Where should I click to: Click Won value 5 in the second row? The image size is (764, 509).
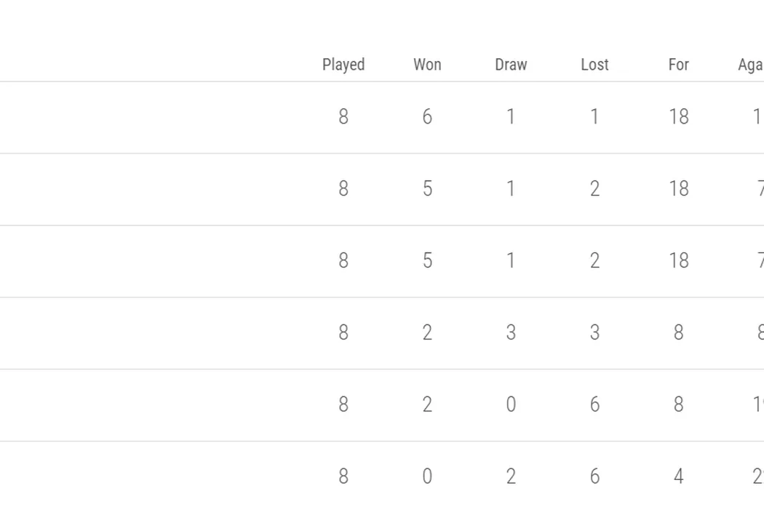pos(427,189)
